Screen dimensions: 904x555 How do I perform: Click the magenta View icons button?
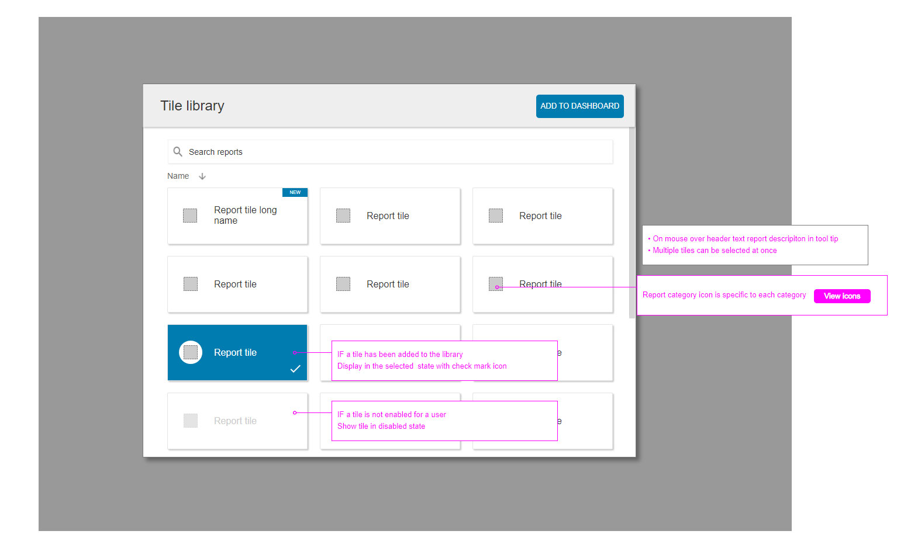tap(841, 296)
